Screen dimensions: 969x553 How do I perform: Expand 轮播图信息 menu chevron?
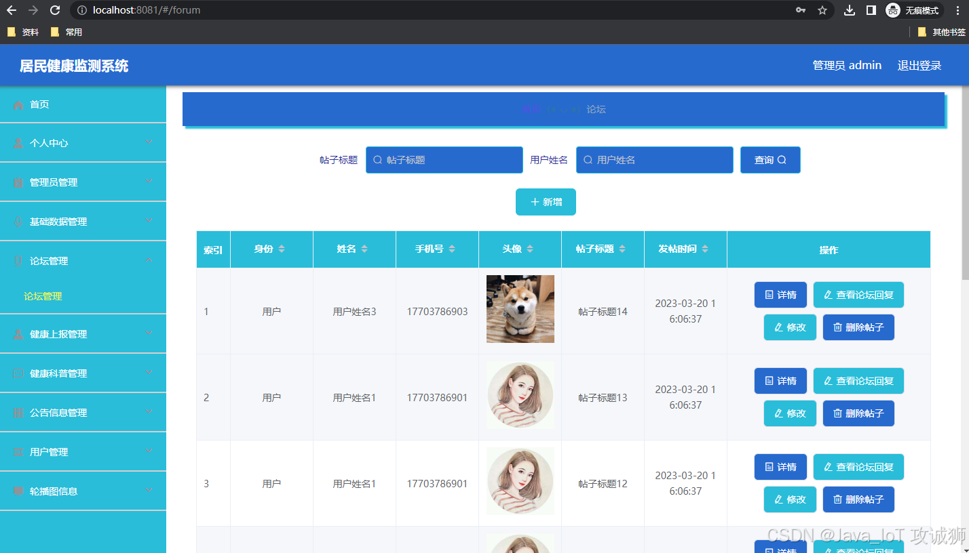149,491
